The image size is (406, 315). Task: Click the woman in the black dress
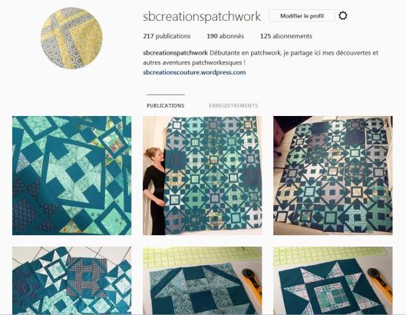(x=154, y=191)
